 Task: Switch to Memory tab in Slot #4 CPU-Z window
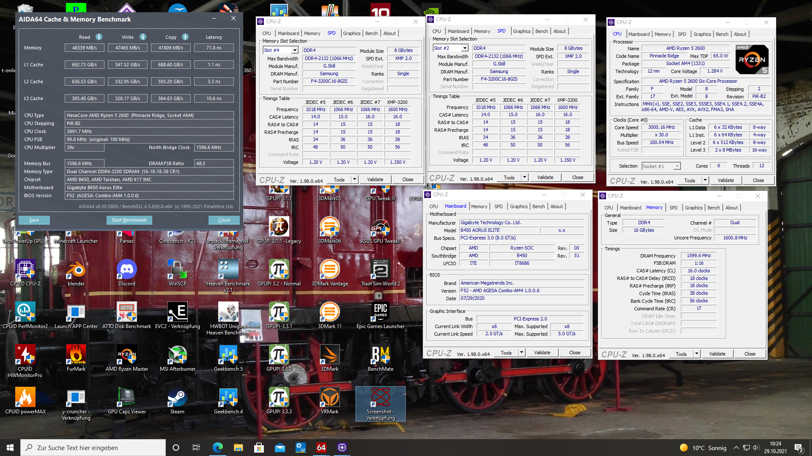coord(312,33)
